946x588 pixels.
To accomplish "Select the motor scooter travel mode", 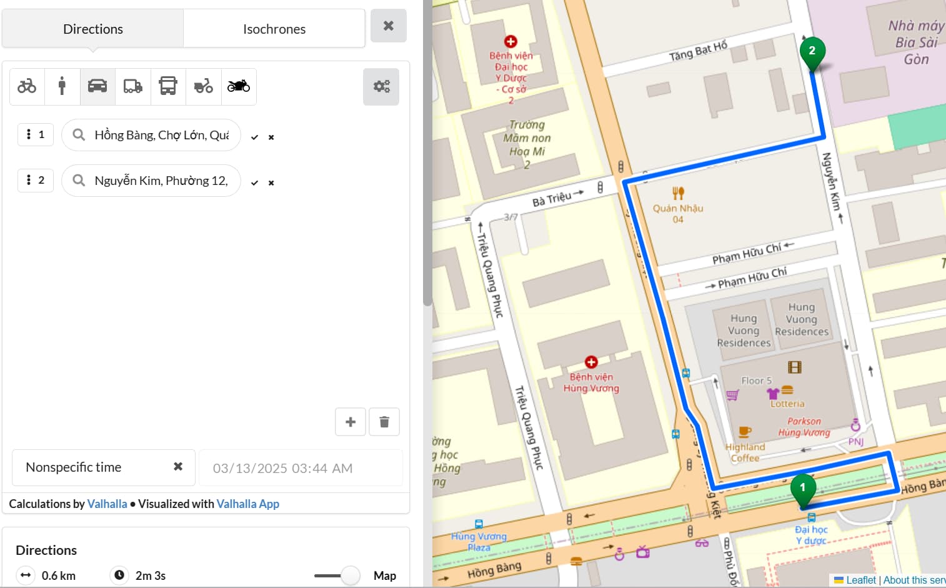I will pyautogui.click(x=203, y=86).
